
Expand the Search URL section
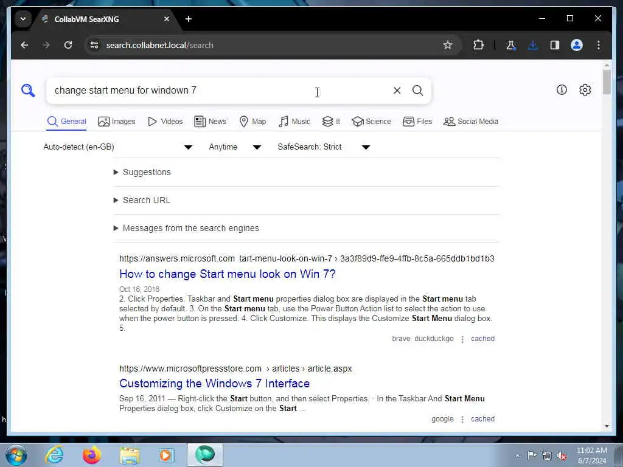point(142,200)
